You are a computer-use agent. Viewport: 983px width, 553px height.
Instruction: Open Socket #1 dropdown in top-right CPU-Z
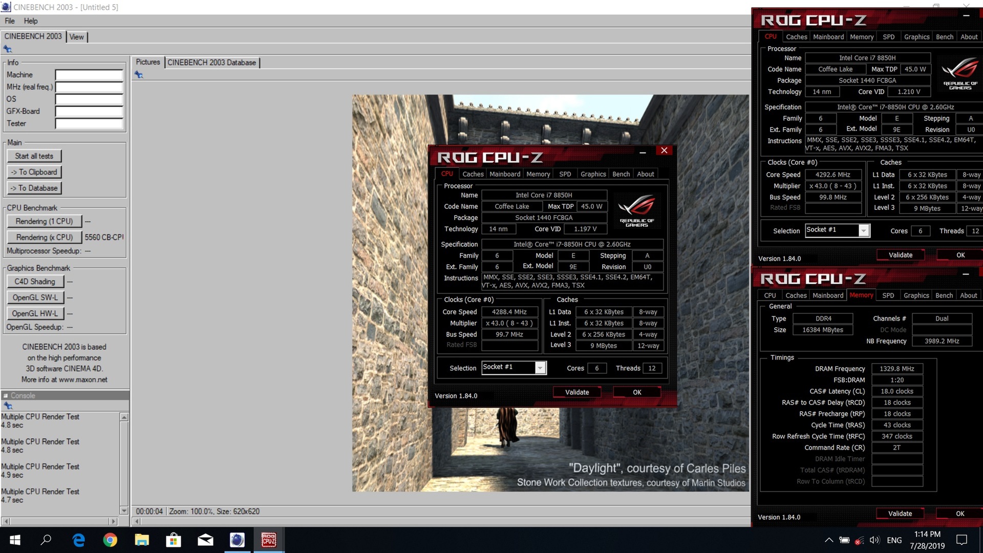(864, 230)
